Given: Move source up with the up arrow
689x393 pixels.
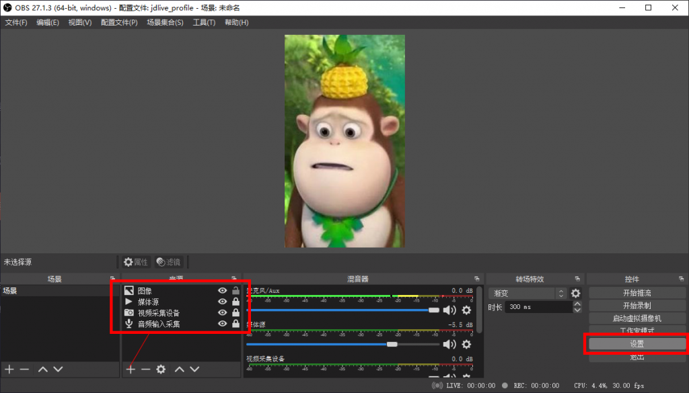Looking at the screenshot, I should pyautogui.click(x=180, y=369).
